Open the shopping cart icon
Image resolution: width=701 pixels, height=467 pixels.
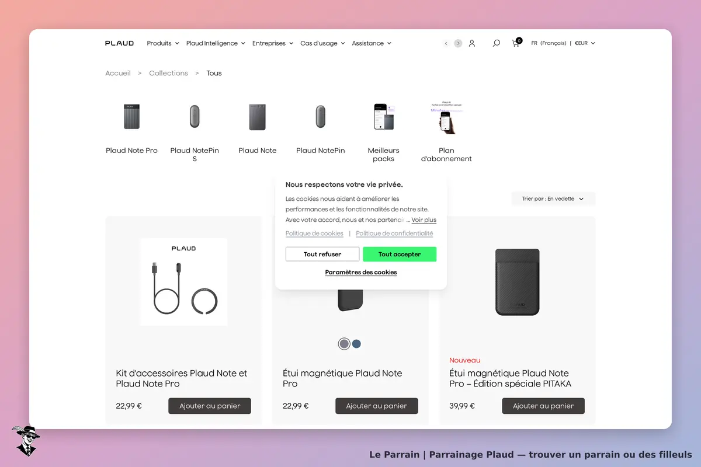pos(516,43)
